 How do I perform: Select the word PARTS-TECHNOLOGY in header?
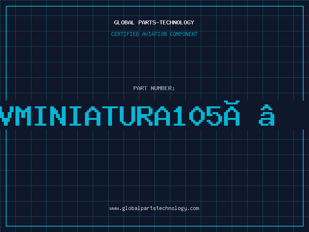pos(166,22)
